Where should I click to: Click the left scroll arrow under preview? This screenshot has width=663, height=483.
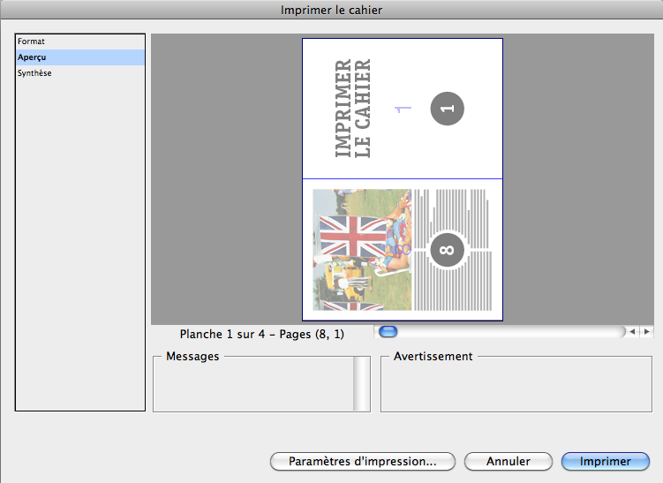pos(632,332)
